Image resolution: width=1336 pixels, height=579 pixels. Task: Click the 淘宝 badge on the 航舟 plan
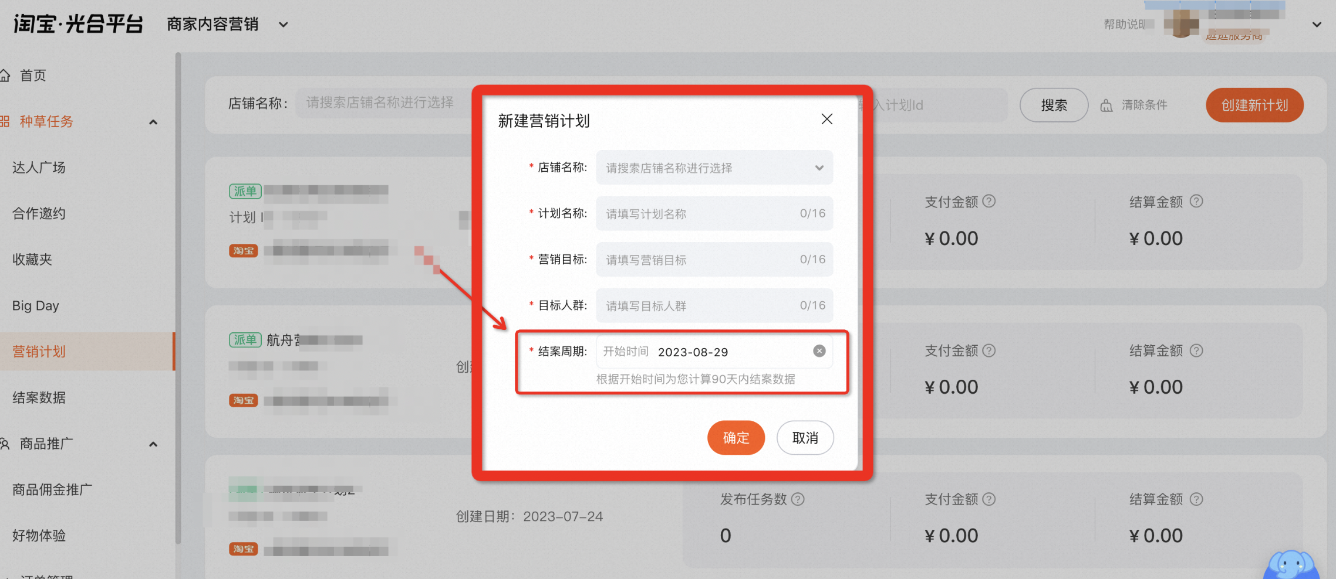pos(243,400)
